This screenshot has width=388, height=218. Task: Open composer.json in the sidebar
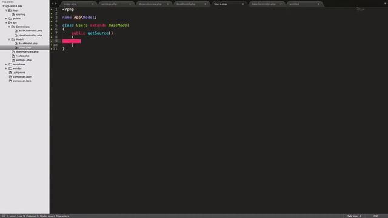[x=22, y=77]
